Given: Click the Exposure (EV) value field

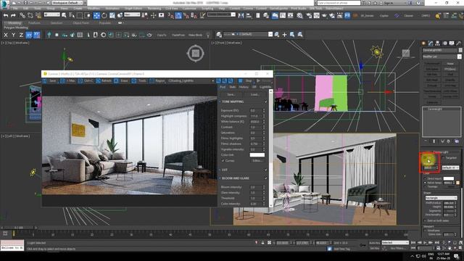Looking at the screenshot, I should click(256, 110).
